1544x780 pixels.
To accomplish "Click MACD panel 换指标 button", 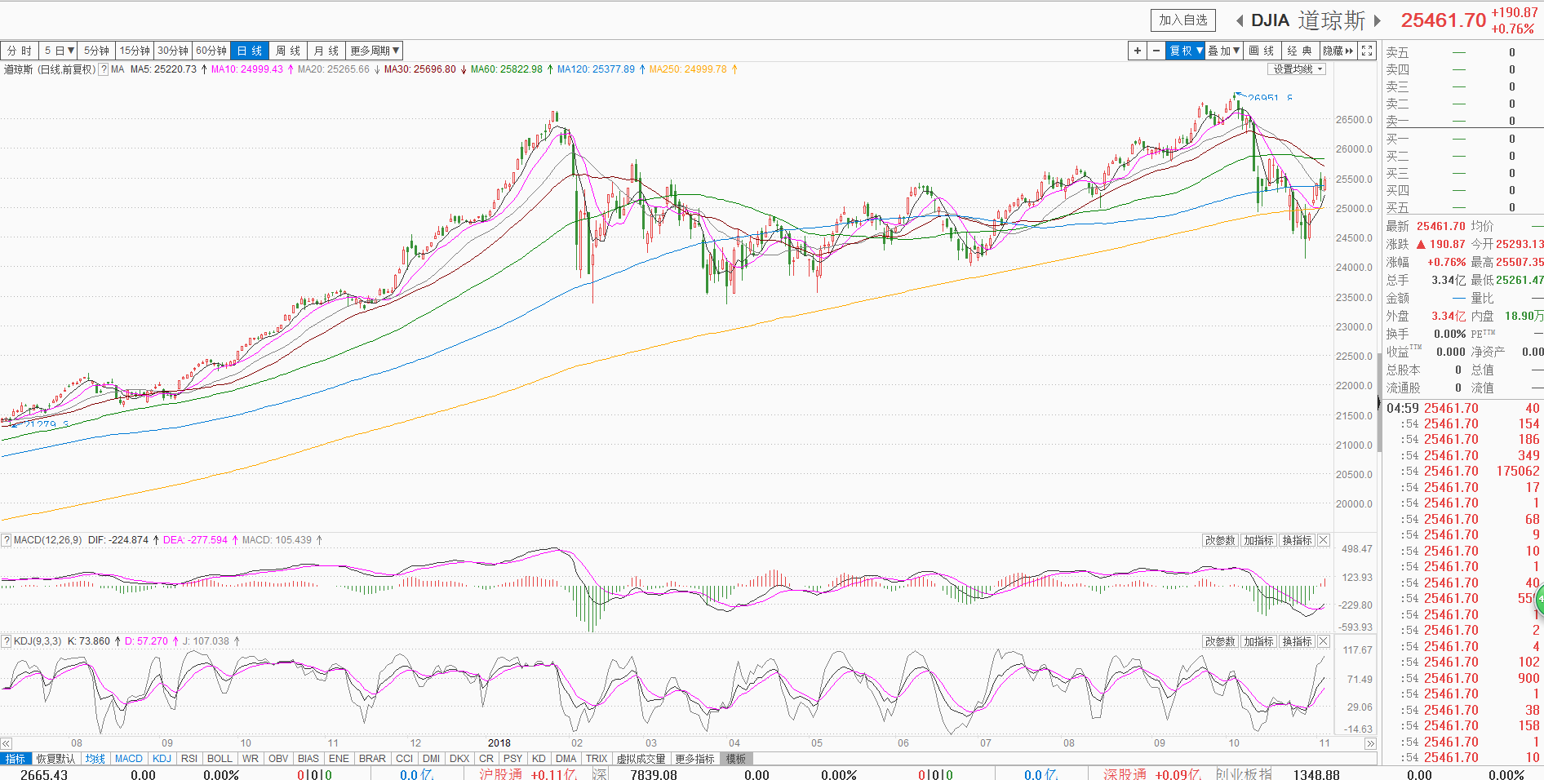I will tap(1298, 540).
